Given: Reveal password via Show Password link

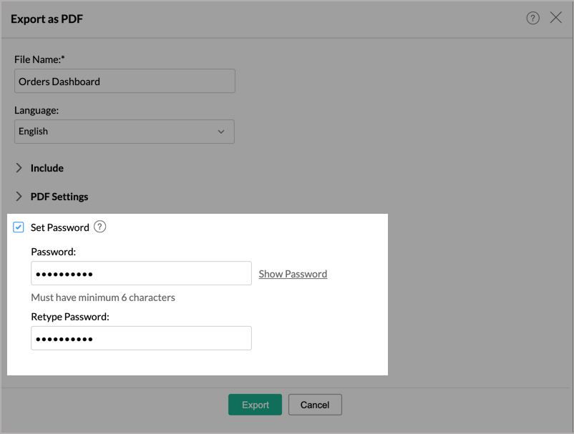Looking at the screenshot, I should [x=293, y=274].
